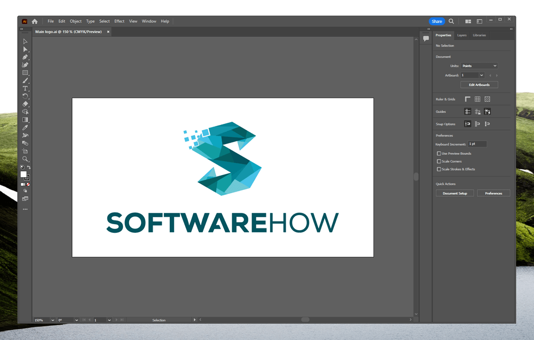Switch to the Libraries tab

coord(479,35)
